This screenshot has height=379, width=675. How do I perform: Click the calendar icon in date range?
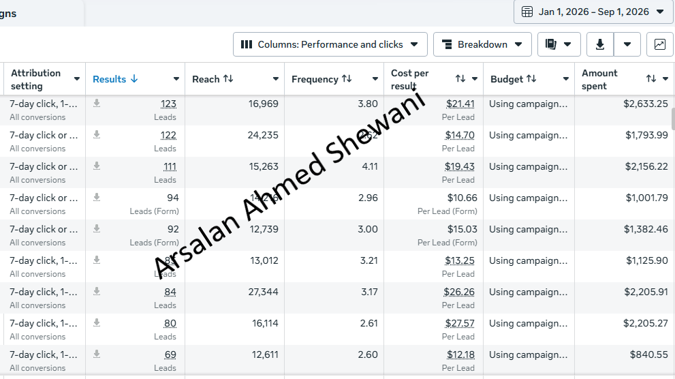(x=527, y=12)
